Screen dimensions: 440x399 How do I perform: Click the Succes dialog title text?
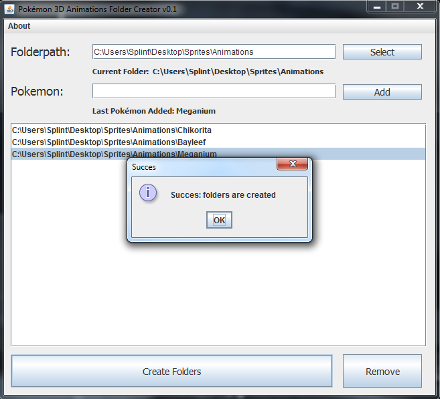(x=144, y=167)
